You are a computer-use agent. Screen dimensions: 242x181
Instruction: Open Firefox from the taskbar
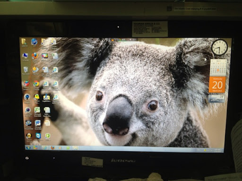[53, 148]
